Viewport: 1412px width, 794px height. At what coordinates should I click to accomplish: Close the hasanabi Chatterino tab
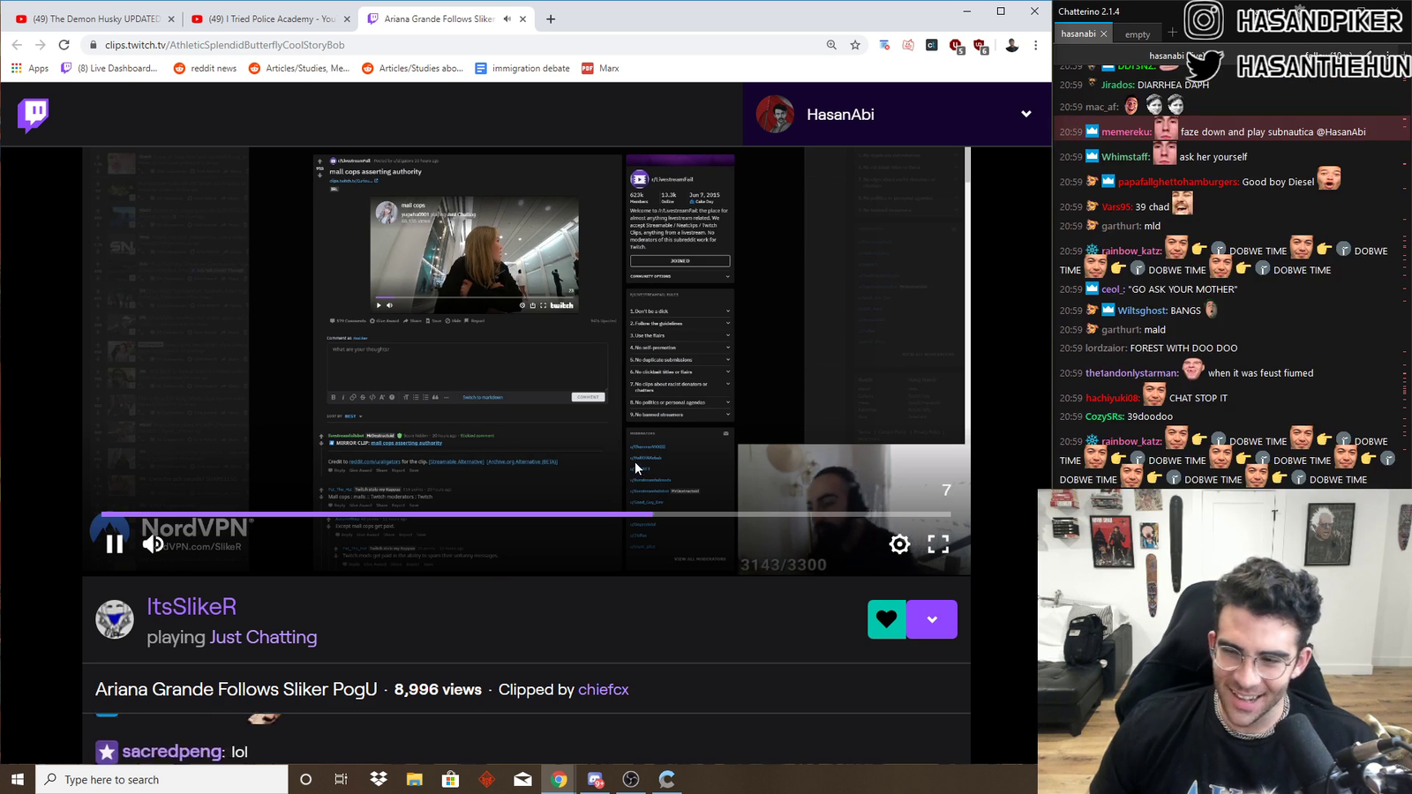coord(1103,34)
